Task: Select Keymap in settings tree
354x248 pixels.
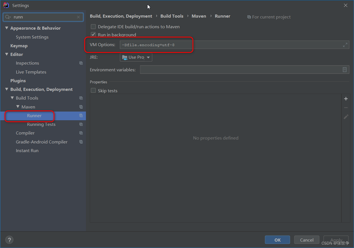Action: 19,46
